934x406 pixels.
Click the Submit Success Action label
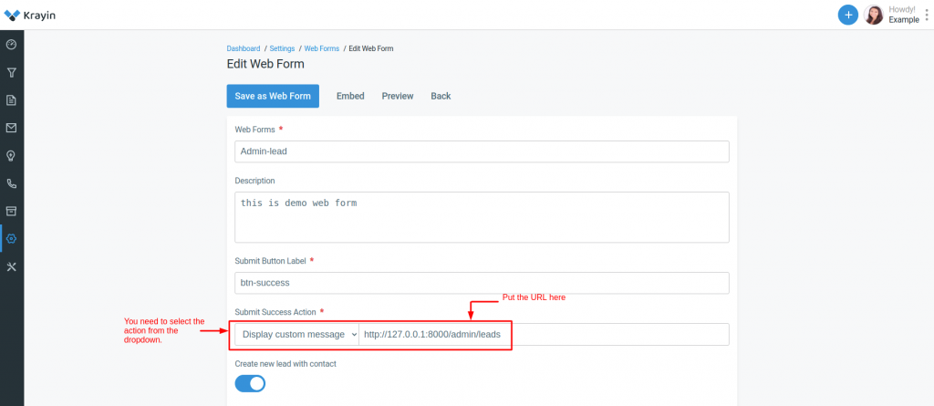(275, 312)
